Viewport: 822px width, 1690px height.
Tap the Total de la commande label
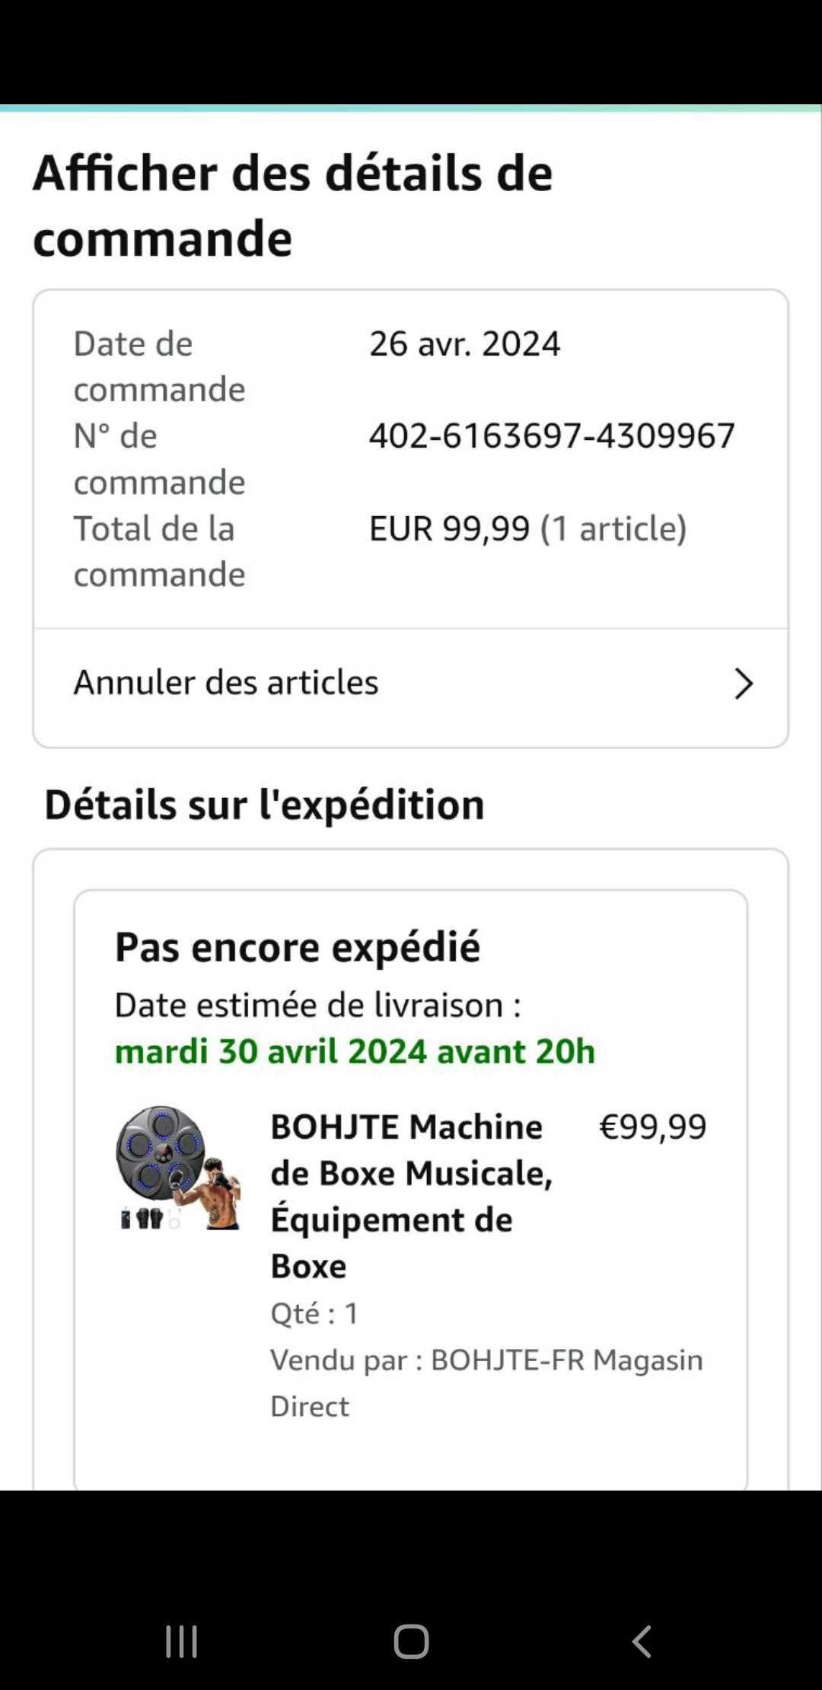(x=159, y=551)
